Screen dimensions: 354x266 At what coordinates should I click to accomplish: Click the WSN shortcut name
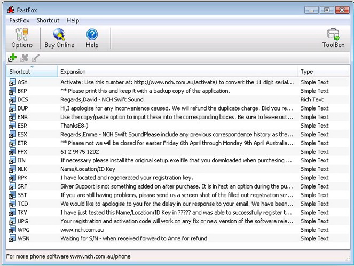click(x=23, y=238)
